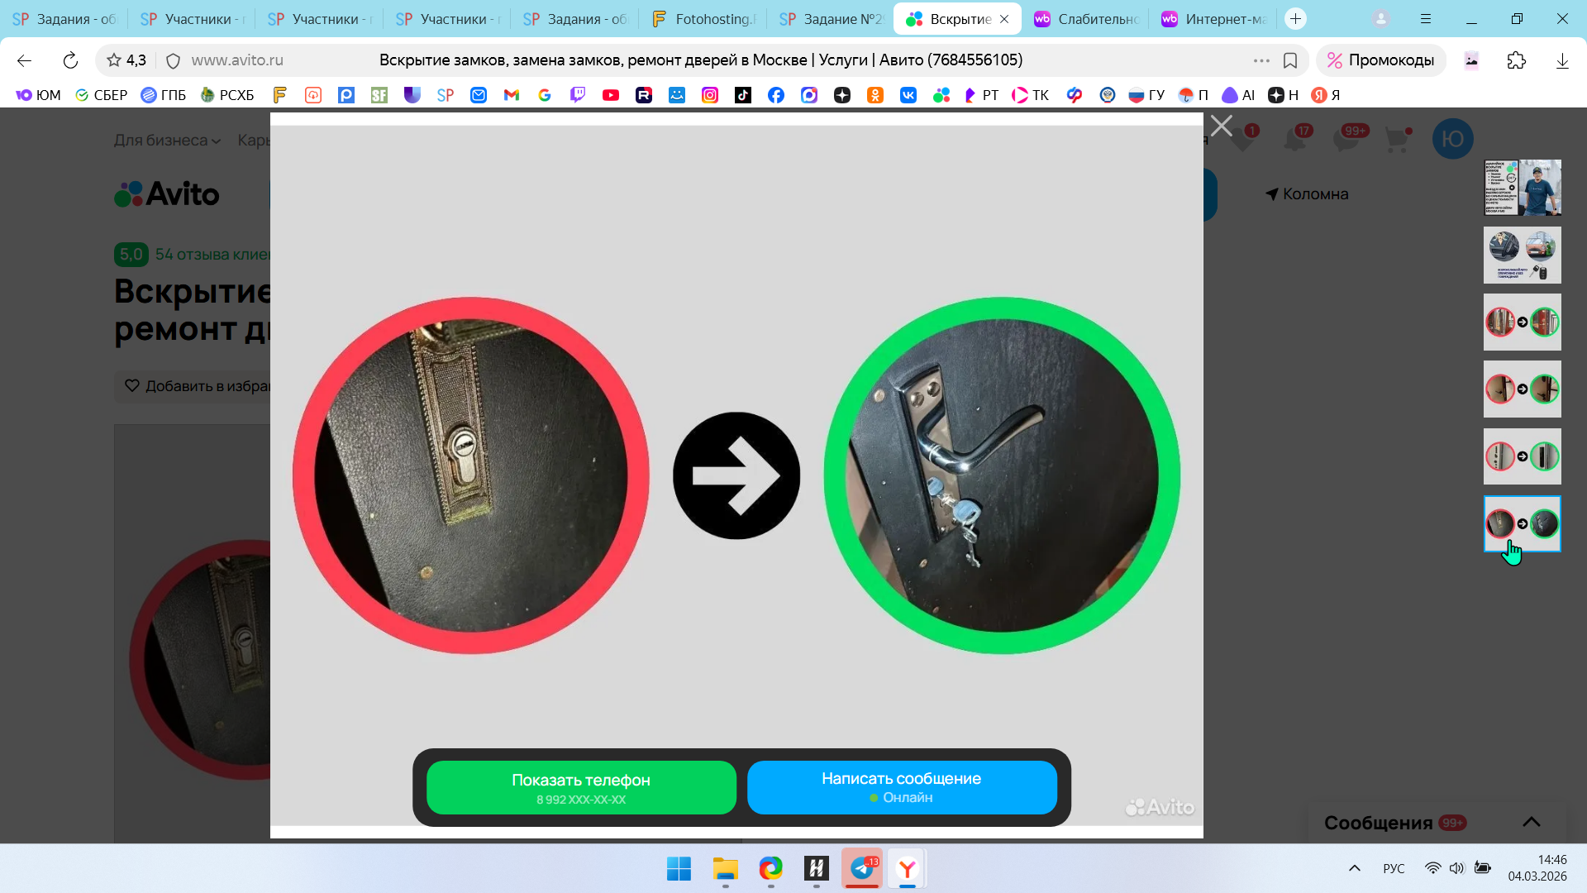
Task: Open the Gmail bookmark icon
Action: (512, 95)
